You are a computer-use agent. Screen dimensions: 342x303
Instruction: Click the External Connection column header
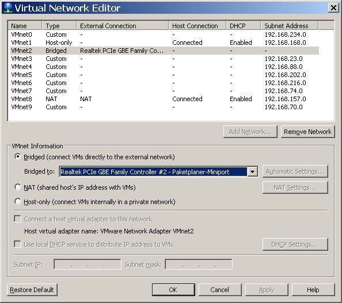tap(123, 26)
